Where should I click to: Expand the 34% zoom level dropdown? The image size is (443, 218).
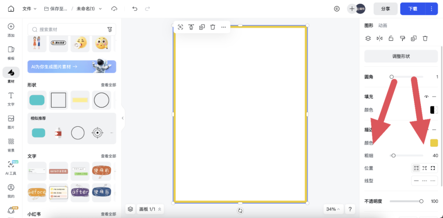[333, 209]
